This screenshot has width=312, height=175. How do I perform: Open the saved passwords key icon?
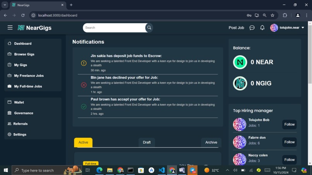(x=249, y=15)
